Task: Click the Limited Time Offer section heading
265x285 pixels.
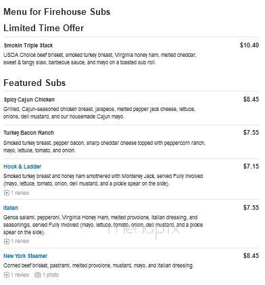Action: click(x=44, y=28)
